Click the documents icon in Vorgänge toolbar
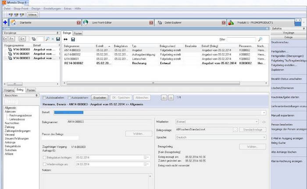This screenshot has width=307, height=189. pyautogui.click(x=34, y=39)
